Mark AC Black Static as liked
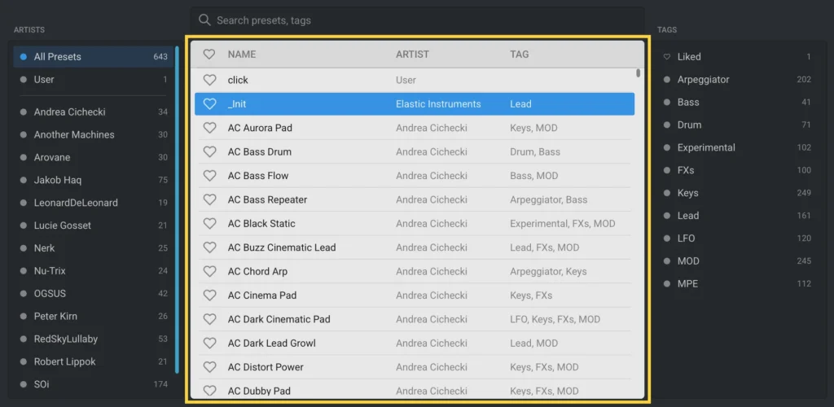The image size is (834, 407). 209,224
